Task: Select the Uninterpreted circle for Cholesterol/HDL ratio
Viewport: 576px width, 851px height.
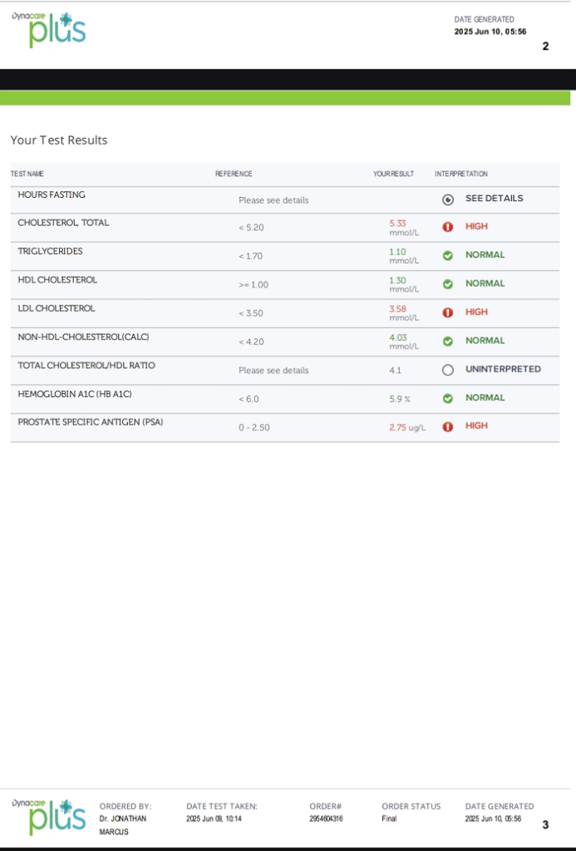Action: point(448,370)
